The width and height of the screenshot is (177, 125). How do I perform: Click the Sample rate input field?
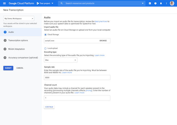click(77, 78)
